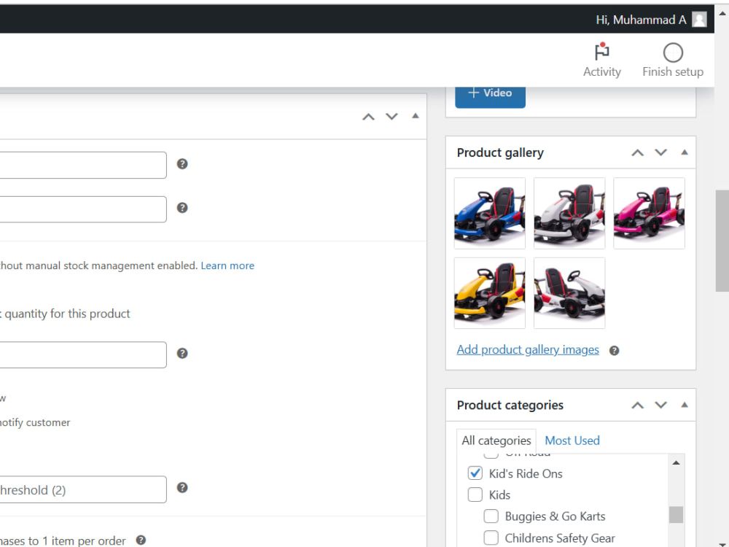Click the help icon next to the threshold field

click(x=182, y=487)
